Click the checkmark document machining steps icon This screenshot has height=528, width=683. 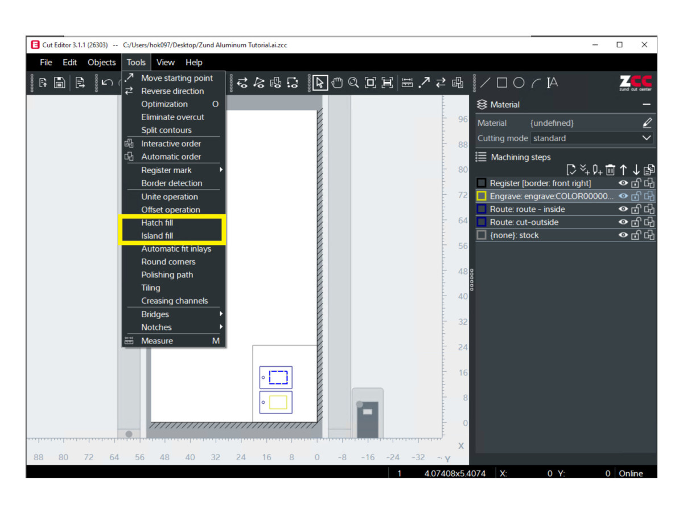tap(571, 170)
